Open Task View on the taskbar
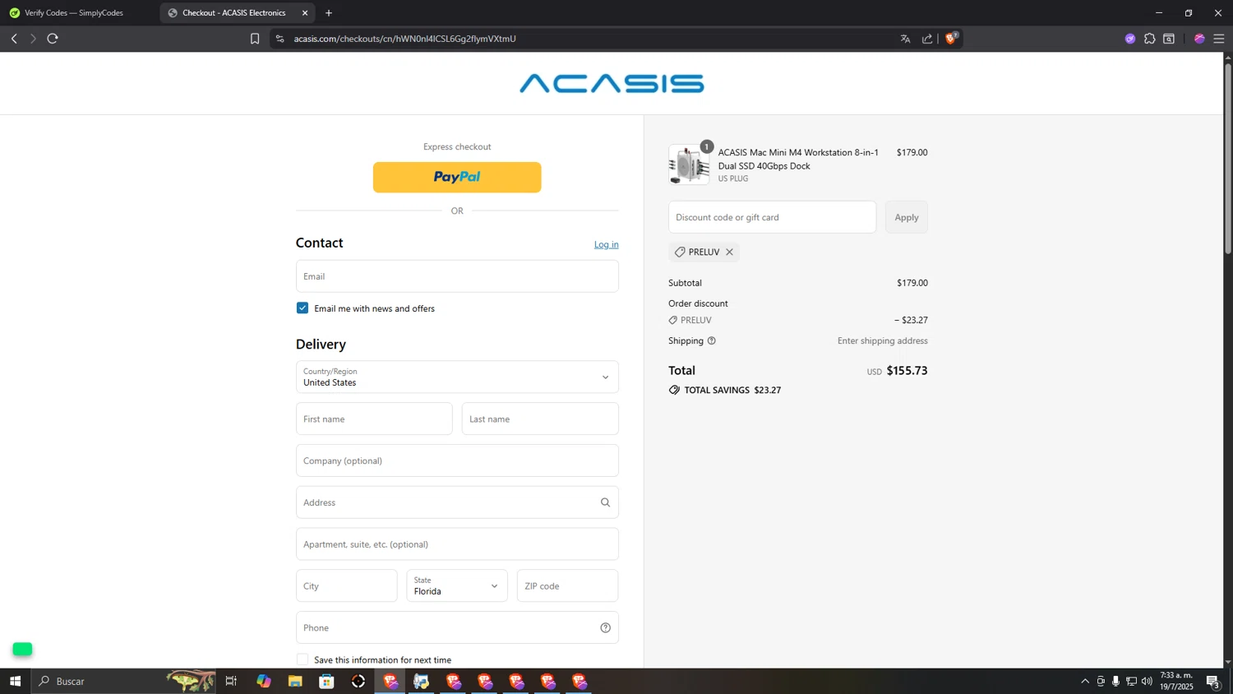The height and width of the screenshot is (694, 1233). click(x=232, y=681)
